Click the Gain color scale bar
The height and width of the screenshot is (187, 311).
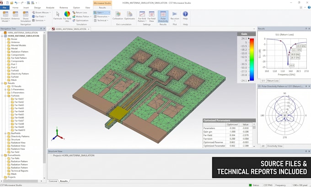(x=252, y=59)
